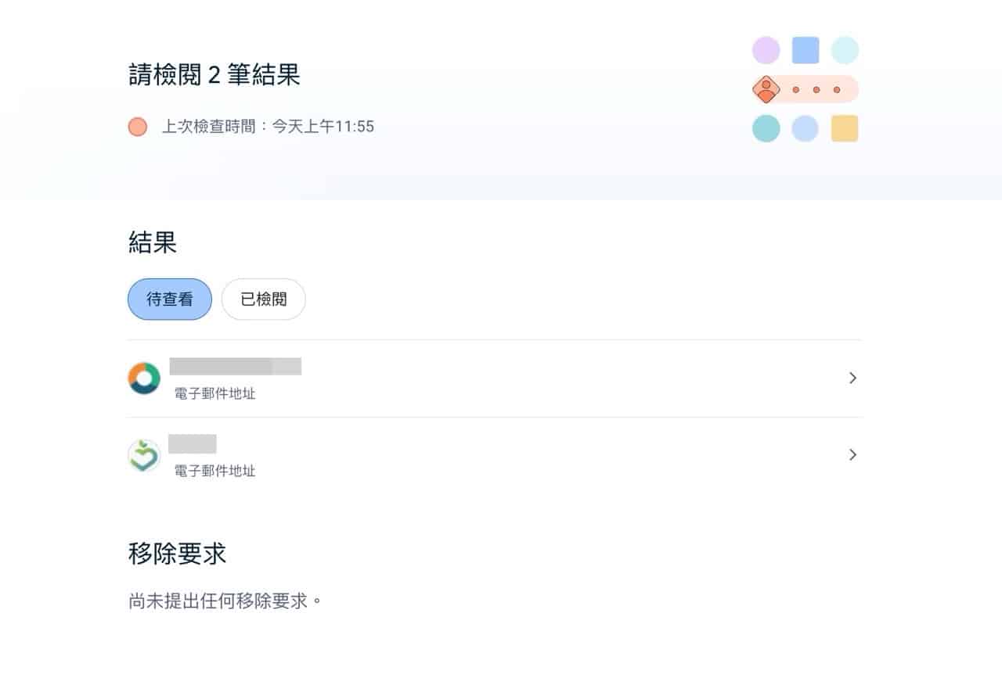Click the orange person avatar icon
The height and width of the screenshot is (674, 1002).
[x=766, y=89]
